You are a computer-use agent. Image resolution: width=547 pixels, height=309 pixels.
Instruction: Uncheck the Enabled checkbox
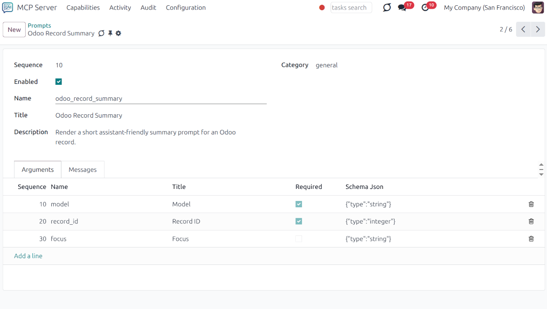click(x=59, y=81)
